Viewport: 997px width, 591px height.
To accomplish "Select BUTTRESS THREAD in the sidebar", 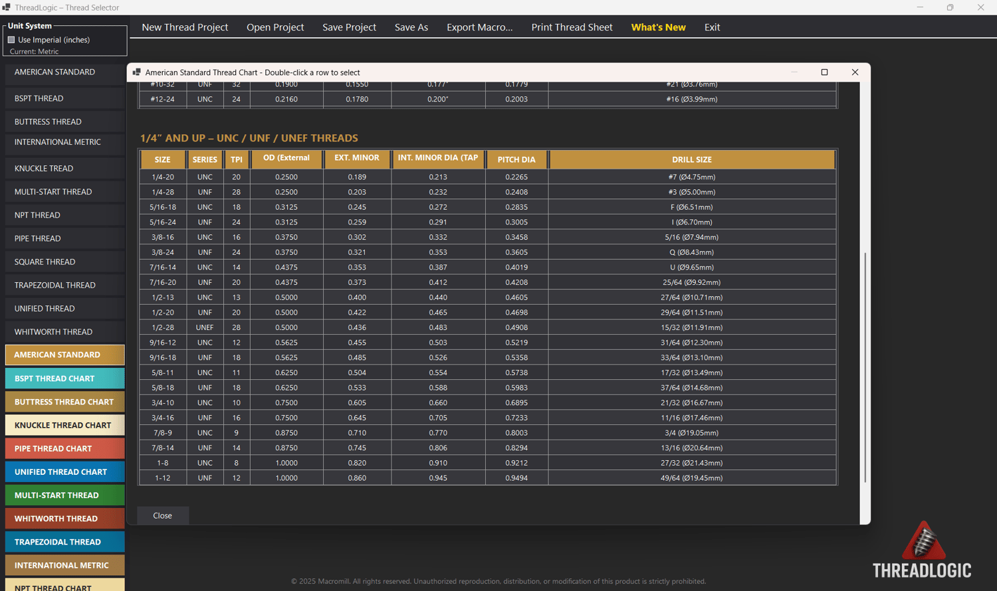I will (64, 122).
